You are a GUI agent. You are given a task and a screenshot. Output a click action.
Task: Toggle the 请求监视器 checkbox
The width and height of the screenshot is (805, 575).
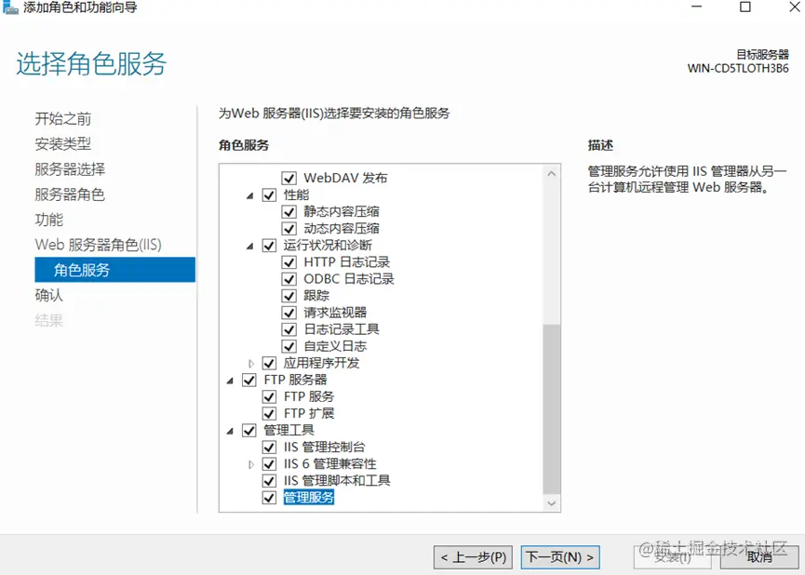coord(289,313)
